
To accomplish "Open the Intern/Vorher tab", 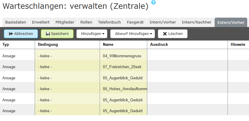I will coord(163,22).
